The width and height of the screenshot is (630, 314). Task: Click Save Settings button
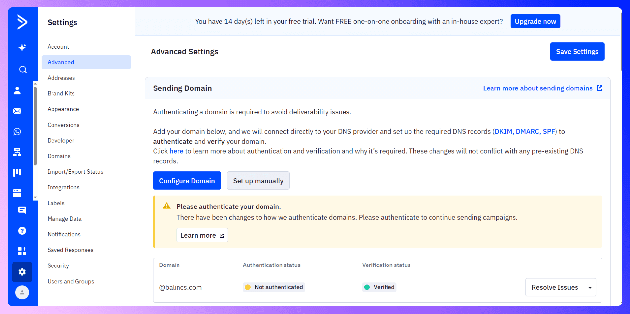[577, 51]
